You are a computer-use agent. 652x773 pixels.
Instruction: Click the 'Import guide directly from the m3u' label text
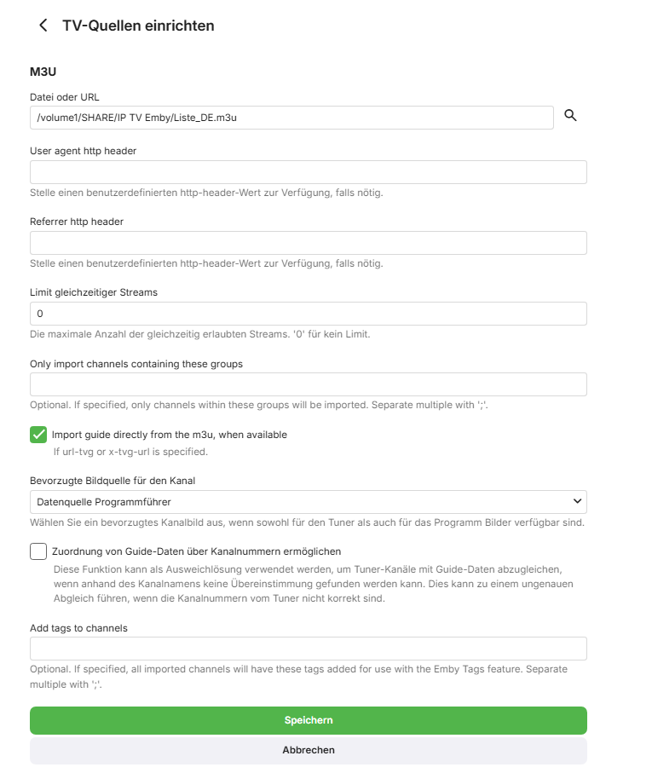tap(170, 435)
